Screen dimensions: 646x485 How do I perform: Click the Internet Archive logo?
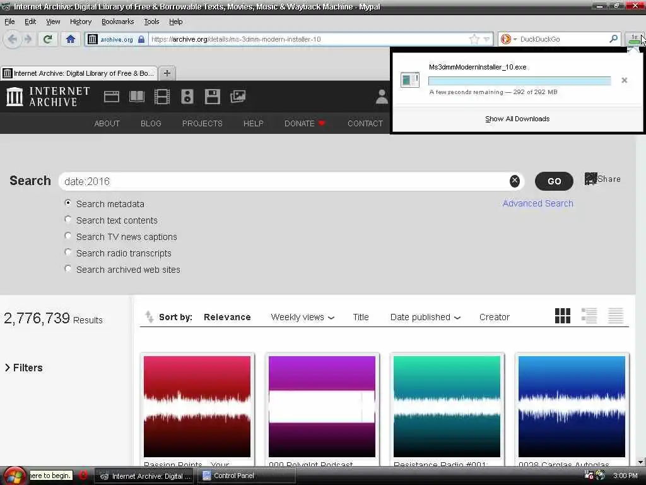pos(48,97)
